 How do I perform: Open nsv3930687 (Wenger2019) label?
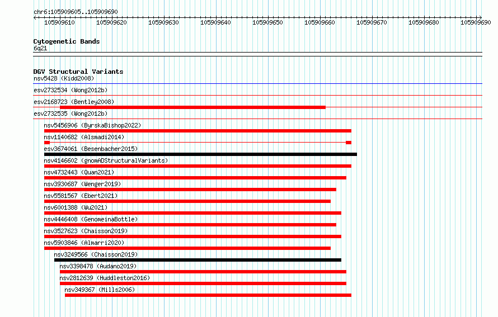pyautogui.click(x=82, y=184)
